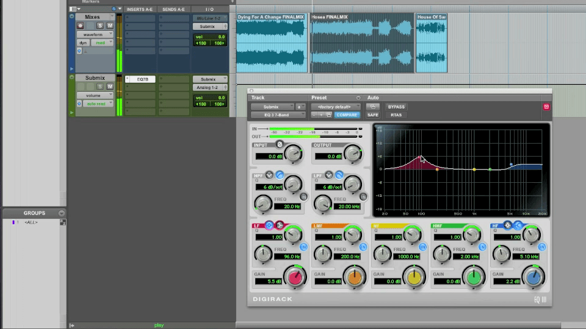This screenshot has width=586, height=329.
Task: Toggle the HF band IN button
Action: pyautogui.click(x=542, y=247)
